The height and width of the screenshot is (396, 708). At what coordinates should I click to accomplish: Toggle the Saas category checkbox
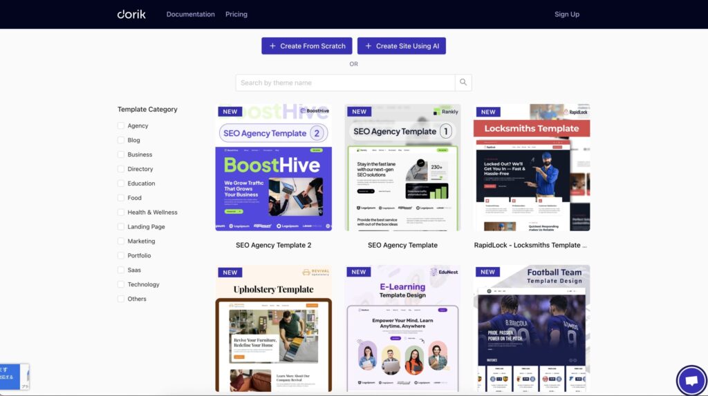pyautogui.click(x=121, y=270)
